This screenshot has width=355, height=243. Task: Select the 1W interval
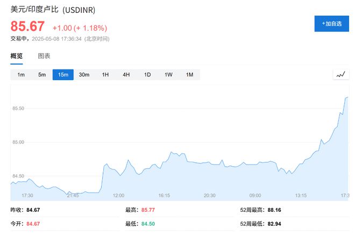tap(168, 75)
